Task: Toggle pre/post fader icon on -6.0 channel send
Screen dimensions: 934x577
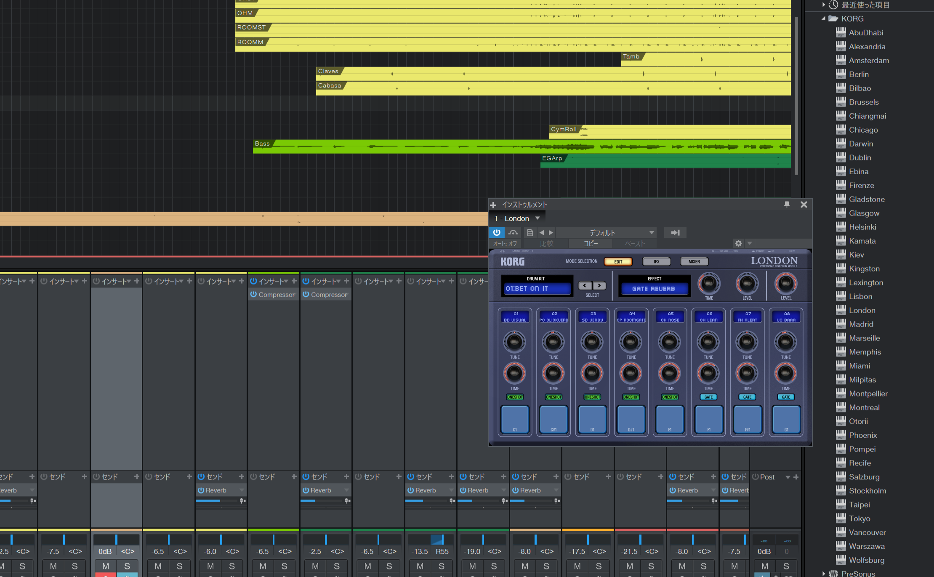Action: pyautogui.click(x=242, y=501)
